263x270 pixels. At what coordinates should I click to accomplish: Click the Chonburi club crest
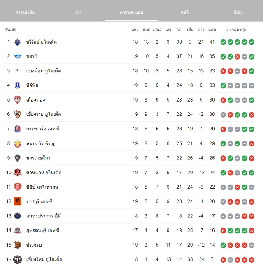17,56
